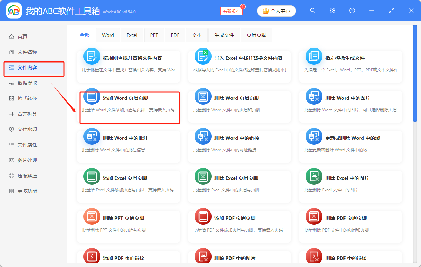Image resolution: width=421 pixels, height=267 pixels.
Task: Click the 有新版本 update notice
Action: point(232,11)
